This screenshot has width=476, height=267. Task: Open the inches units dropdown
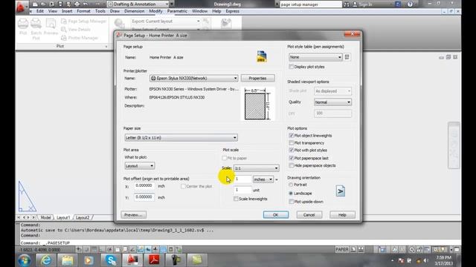pos(263,179)
